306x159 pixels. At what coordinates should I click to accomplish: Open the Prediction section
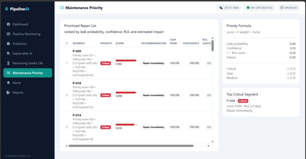pos(27,44)
